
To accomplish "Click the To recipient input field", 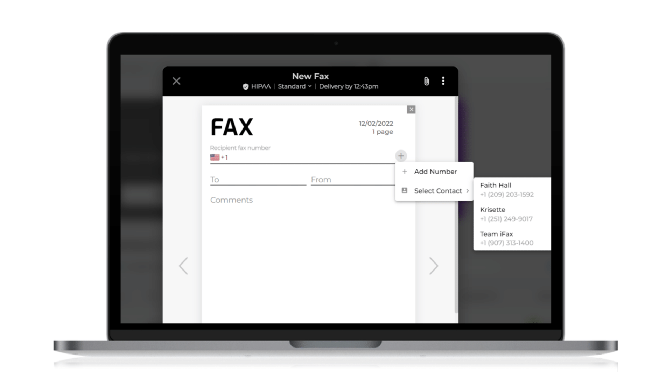I will 258,179.
